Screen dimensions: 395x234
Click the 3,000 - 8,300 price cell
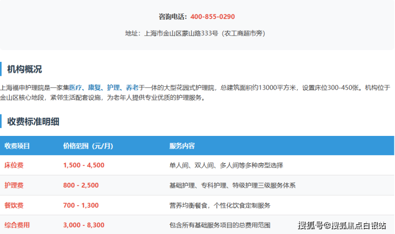(x=84, y=225)
